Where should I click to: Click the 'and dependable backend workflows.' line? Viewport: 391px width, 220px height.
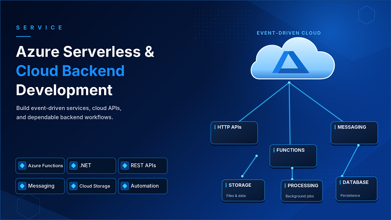[65, 117]
